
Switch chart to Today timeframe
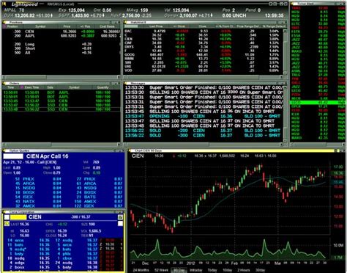212,270
